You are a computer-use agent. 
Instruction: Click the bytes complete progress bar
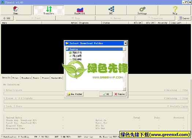click(96, 93)
